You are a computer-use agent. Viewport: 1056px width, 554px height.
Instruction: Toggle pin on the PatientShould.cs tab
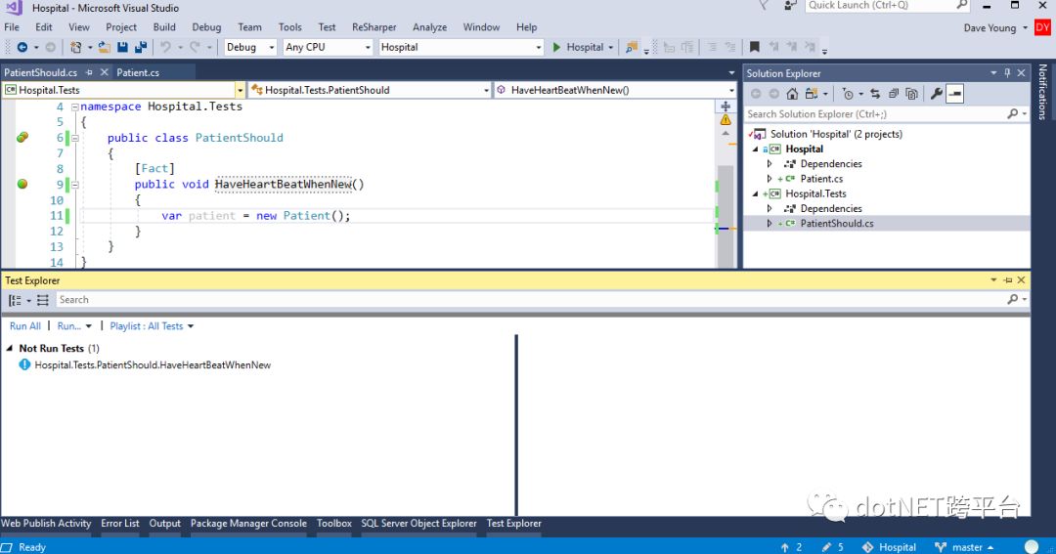click(89, 72)
